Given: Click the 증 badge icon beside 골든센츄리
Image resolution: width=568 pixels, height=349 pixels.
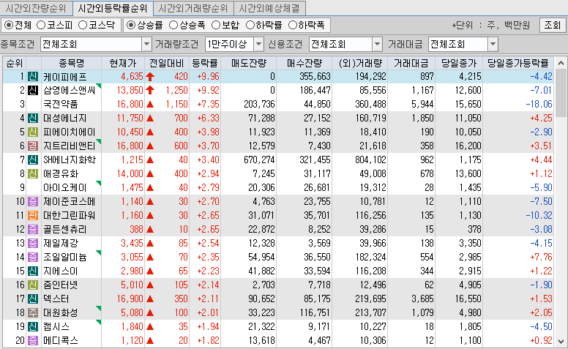Looking at the screenshot, I should [x=33, y=229].
